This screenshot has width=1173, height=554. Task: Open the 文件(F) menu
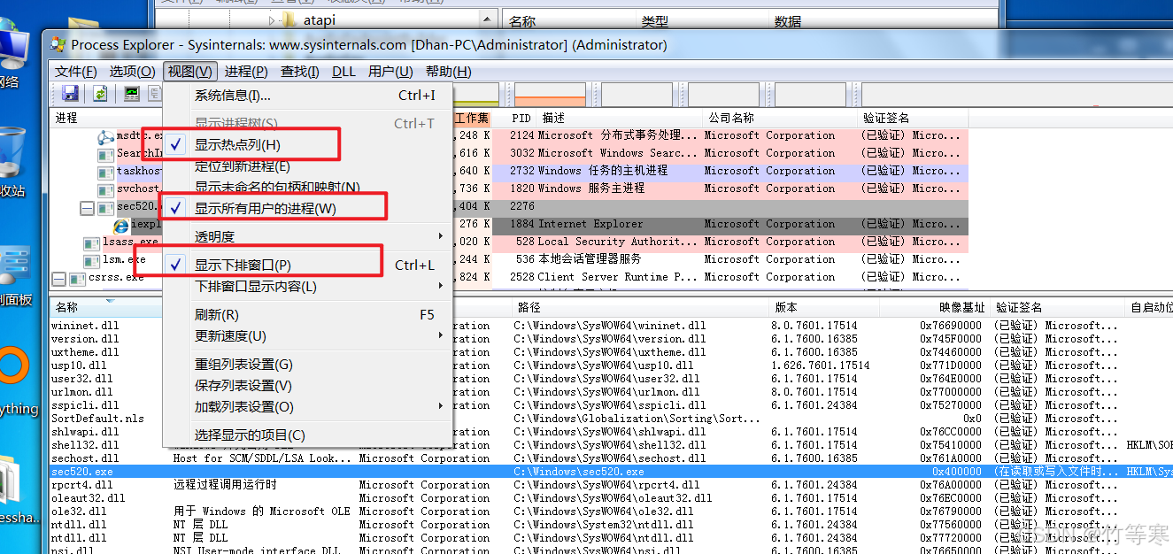[x=76, y=72]
